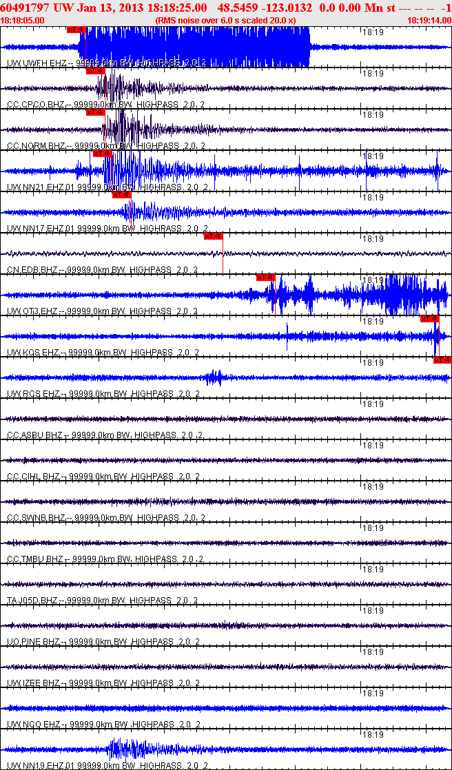Image resolution: width=452 pixels, height=770 pixels.
Task: Click the CC TMBU BHZ station label
Action: point(105,559)
